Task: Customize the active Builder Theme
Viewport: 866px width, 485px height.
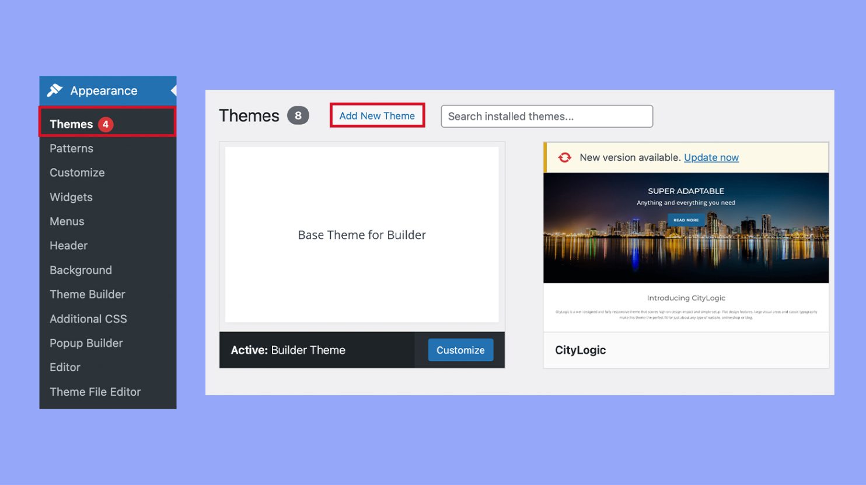Action: click(x=460, y=350)
